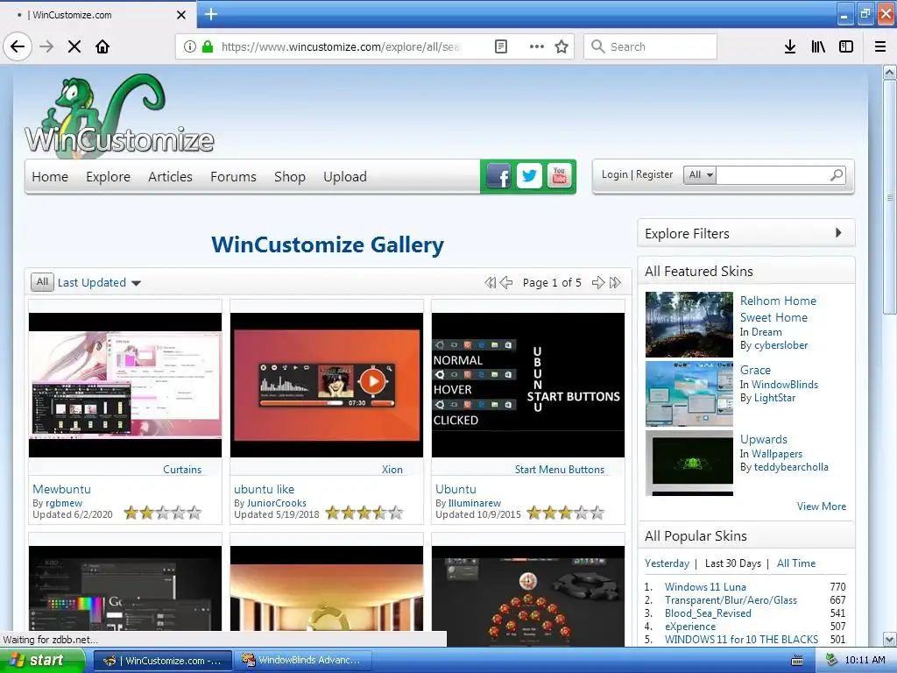Show site information icon in address bar
This screenshot has height=673, width=897.
pyautogui.click(x=190, y=46)
